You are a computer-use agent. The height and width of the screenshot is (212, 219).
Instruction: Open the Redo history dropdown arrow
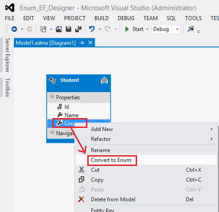coord(116,29)
